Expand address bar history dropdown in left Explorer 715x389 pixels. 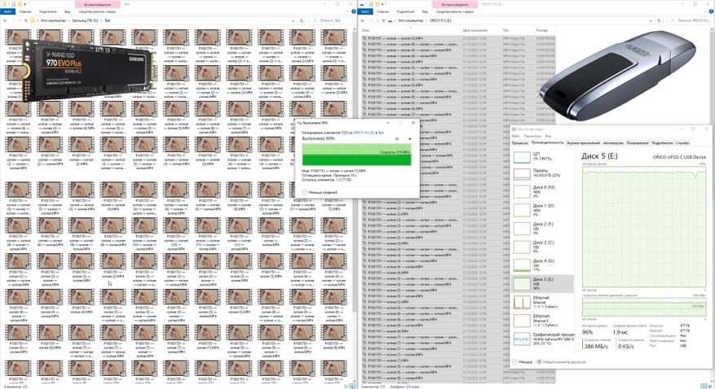294,20
